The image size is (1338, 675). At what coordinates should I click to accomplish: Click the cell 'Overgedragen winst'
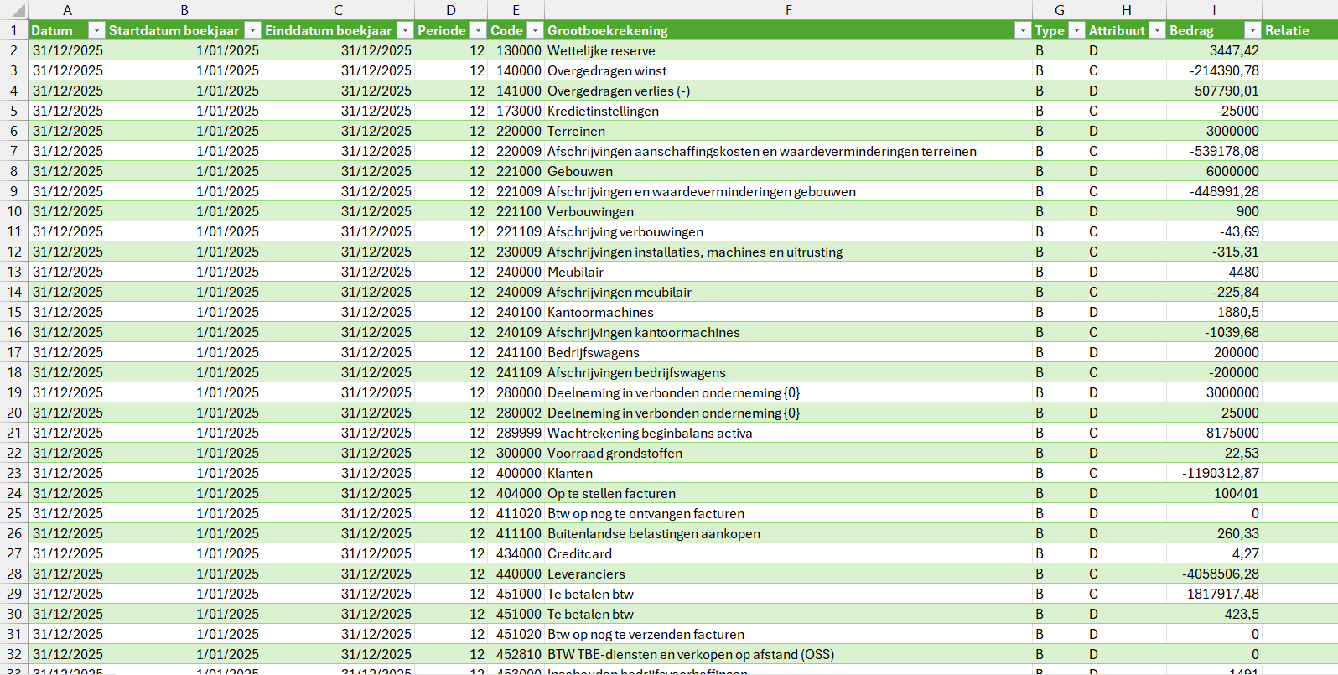point(788,70)
